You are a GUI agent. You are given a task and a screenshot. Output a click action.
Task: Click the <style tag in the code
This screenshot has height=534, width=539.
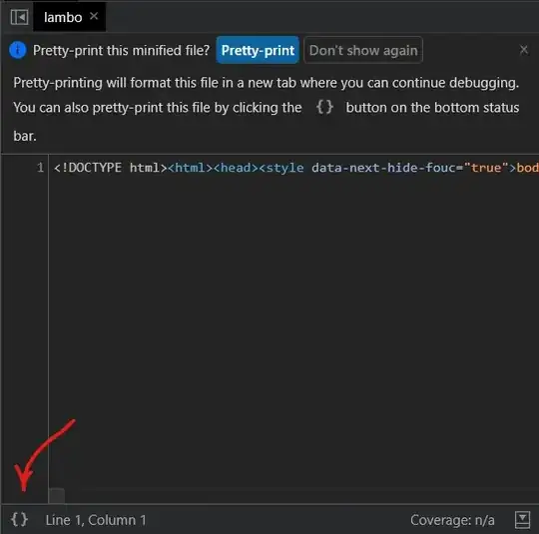pos(281,168)
